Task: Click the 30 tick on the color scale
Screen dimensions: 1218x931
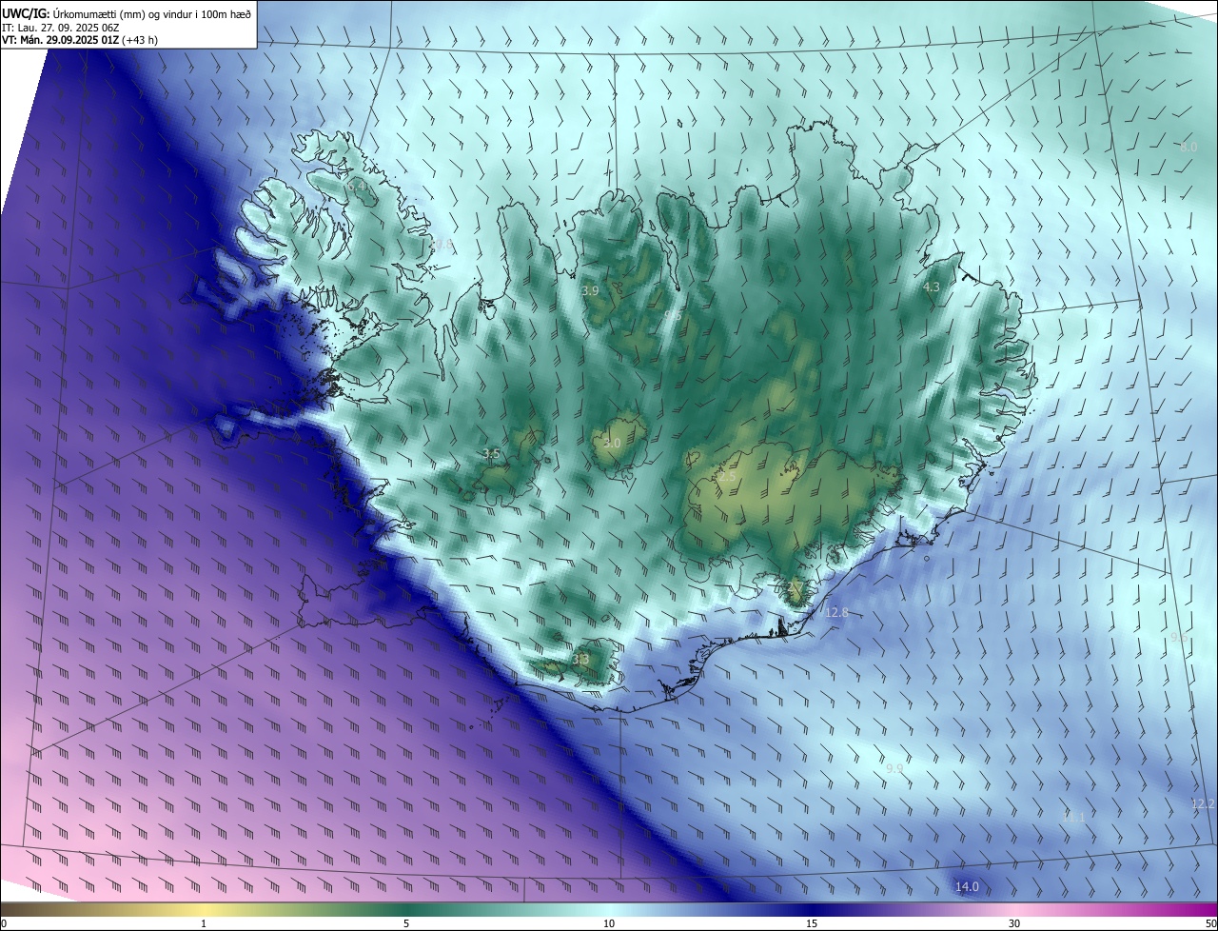Action: pyautogui.click(x=1014, y=923)
